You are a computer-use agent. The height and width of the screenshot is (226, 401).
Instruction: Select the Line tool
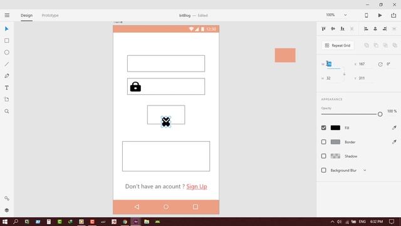(7, 64)
